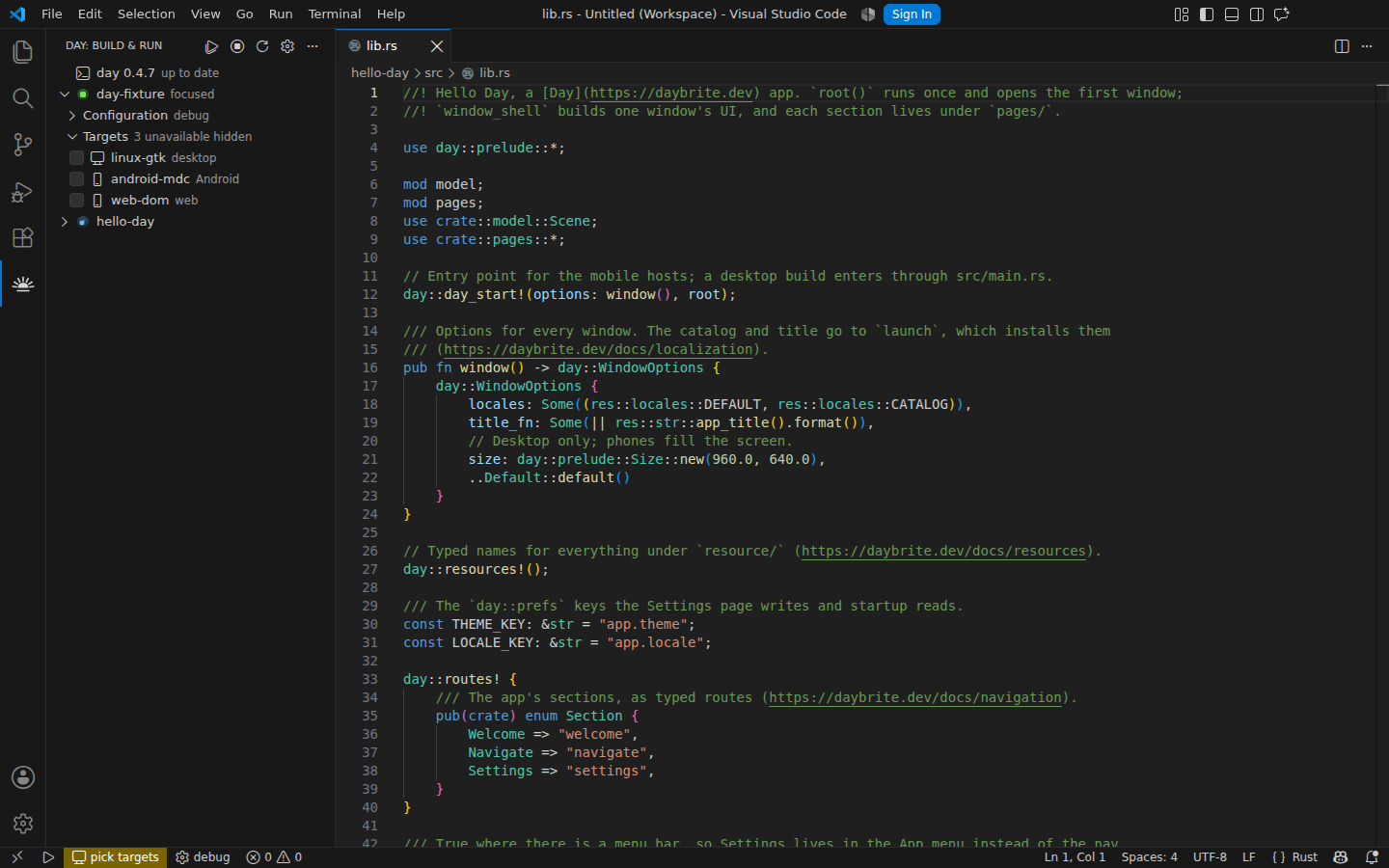Open the Accounts menu icon

pos(22,777)
